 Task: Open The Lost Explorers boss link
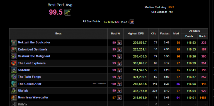tap(32, 63)
